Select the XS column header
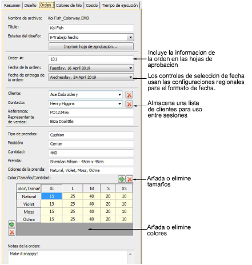The image size is (252, 265). pos(124,188)
